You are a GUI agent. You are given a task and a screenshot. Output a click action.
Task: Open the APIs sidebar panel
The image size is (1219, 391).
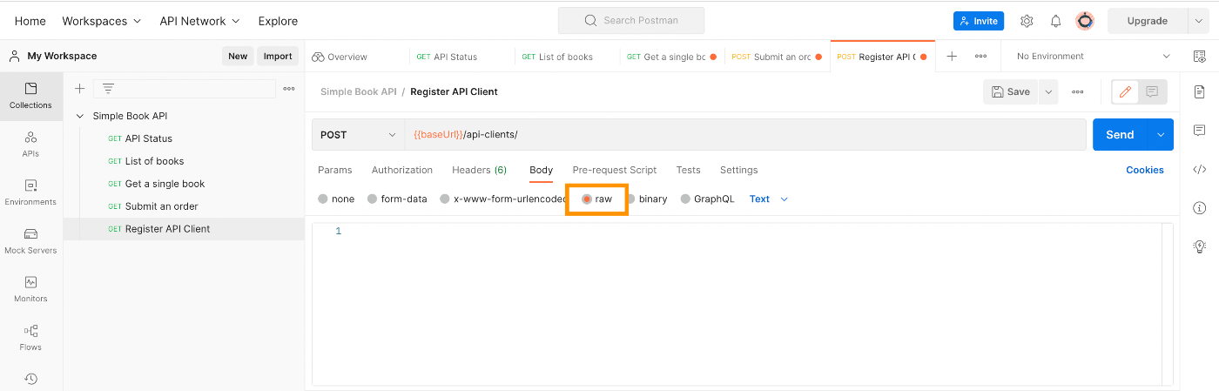pos(30,145)
